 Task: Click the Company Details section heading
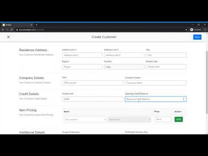tap(32, 78)
